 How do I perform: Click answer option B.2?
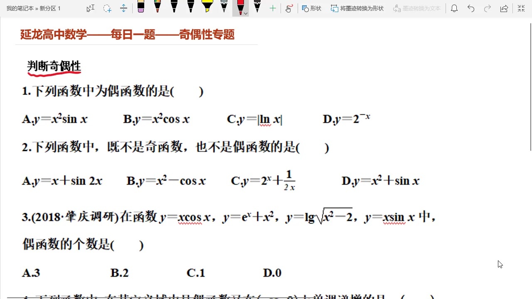tap(119, 273)
